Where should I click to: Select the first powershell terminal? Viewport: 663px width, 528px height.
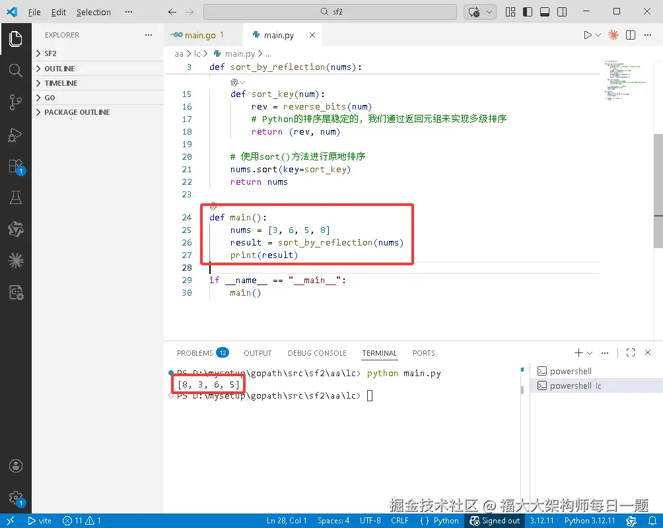click(x=596, y=371)
